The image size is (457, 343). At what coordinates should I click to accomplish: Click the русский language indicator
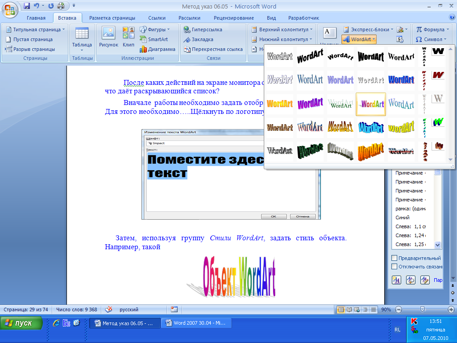[129, 310]
